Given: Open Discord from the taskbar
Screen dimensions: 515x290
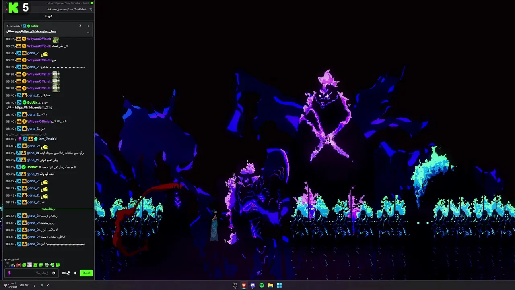Looking at the screenshot, I should (x=253, y=285).
